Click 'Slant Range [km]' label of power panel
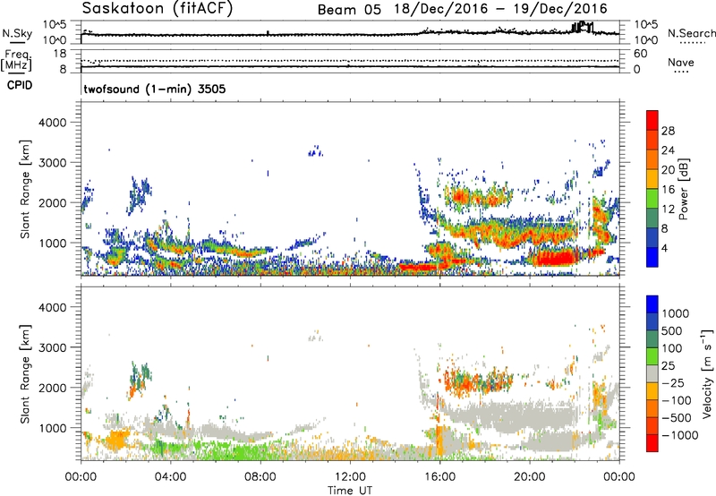The height and width of the screenshot is (496, 716). tap(25, 189)
